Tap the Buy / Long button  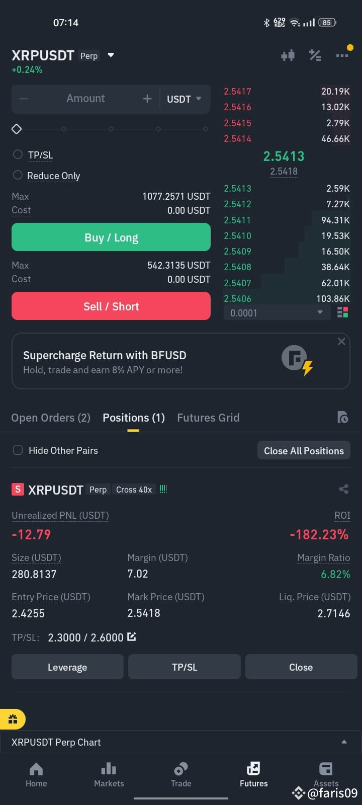111,237
